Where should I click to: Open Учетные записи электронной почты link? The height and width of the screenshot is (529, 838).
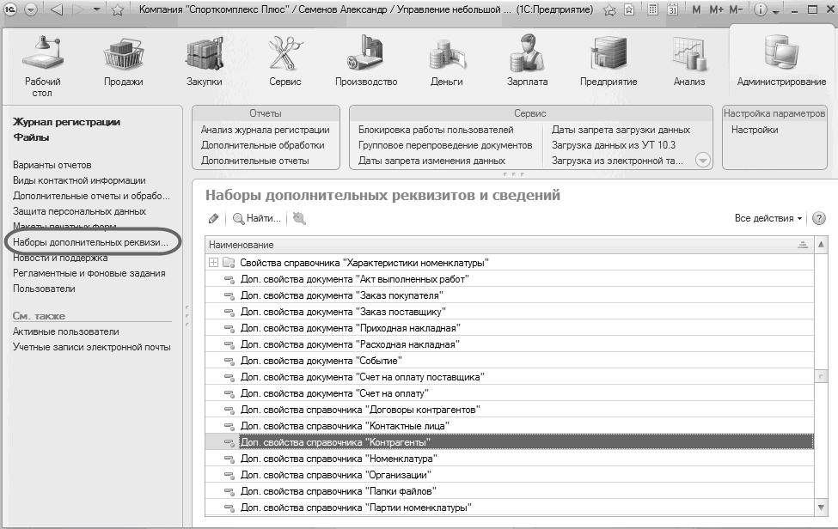tap(91, 347)
